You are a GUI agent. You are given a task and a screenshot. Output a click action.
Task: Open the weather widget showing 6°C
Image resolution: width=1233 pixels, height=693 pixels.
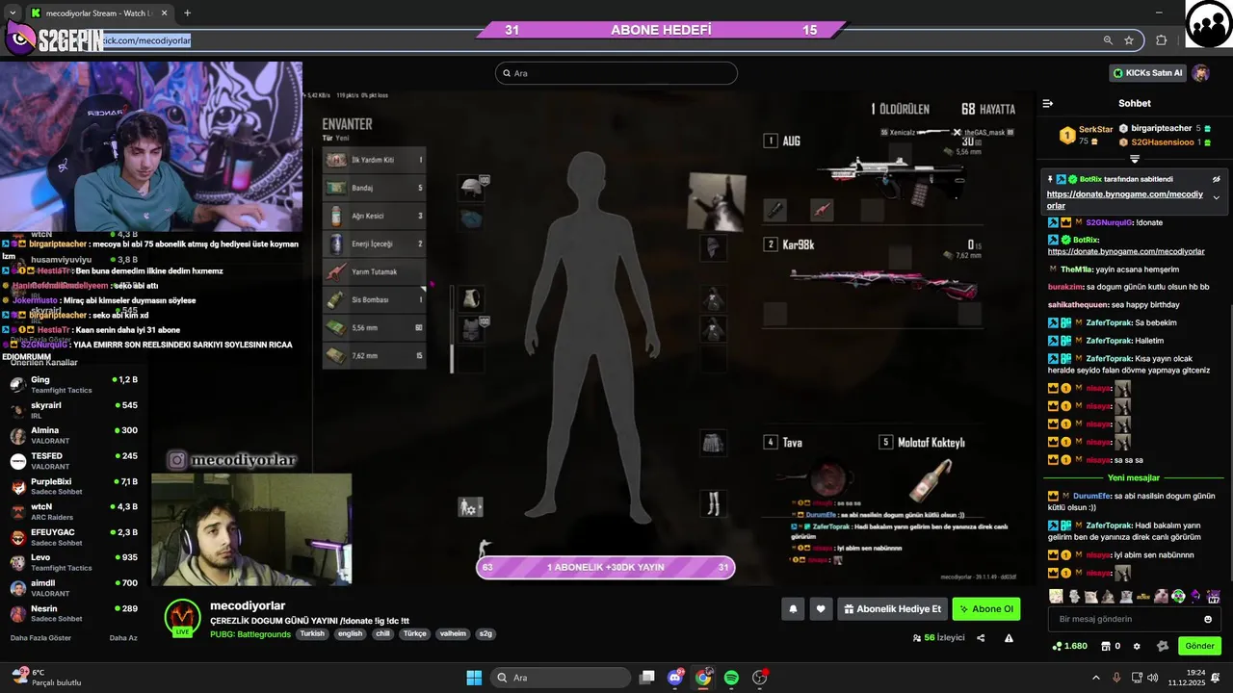point(46,678)
